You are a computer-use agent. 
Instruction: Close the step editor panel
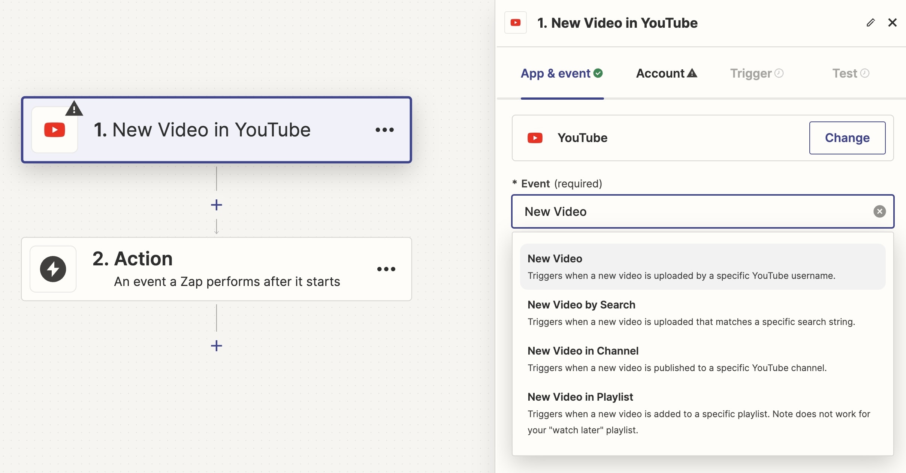pos(893,23)
